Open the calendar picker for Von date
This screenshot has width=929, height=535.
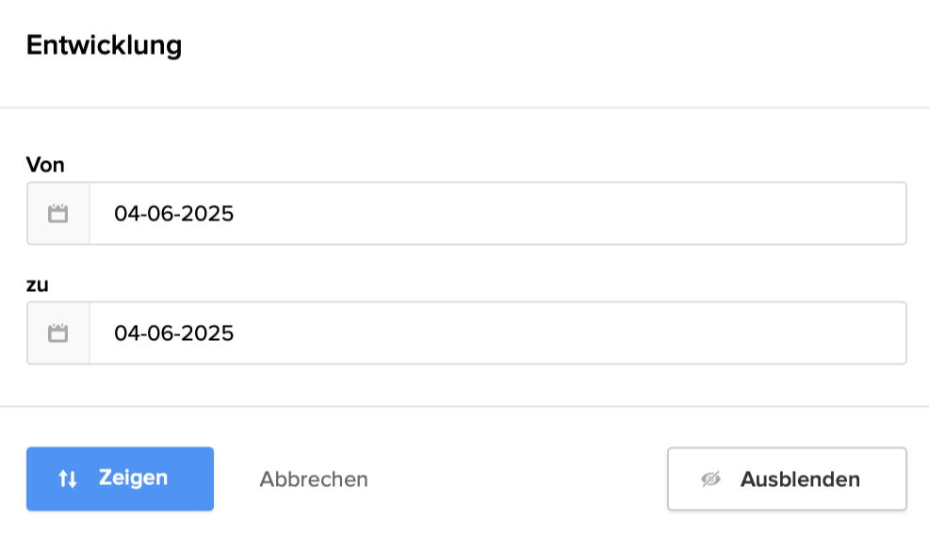(58, 214)
